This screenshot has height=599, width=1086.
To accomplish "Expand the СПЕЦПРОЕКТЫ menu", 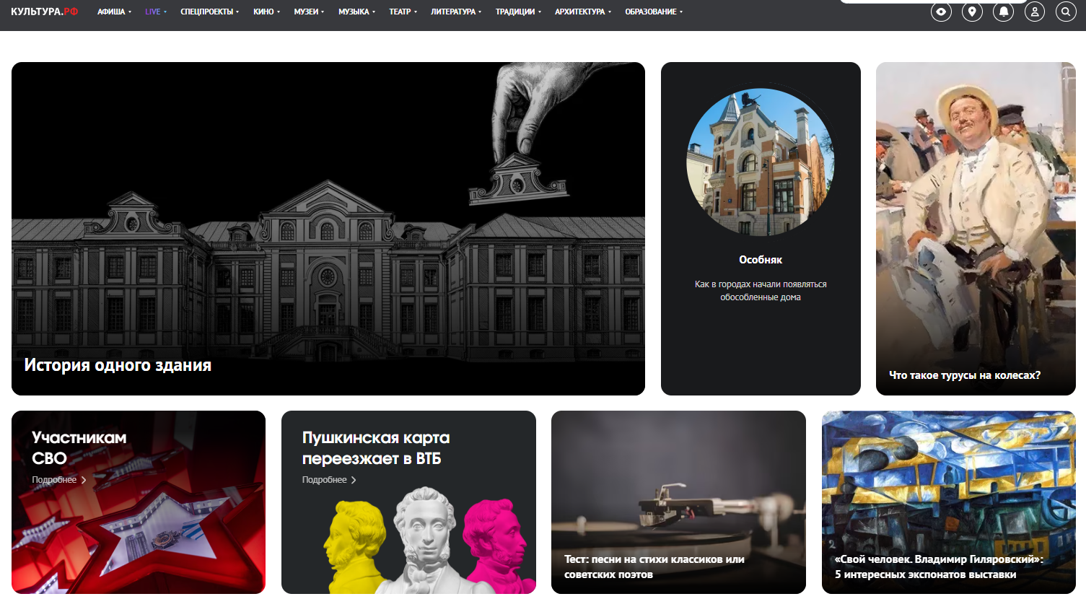I will (209, 12).
